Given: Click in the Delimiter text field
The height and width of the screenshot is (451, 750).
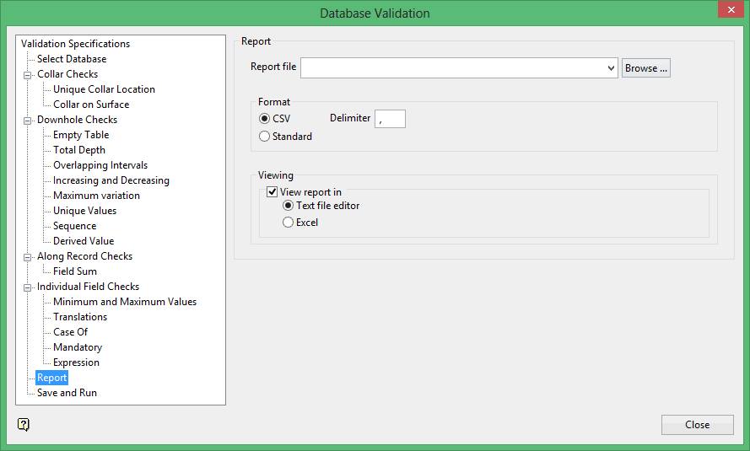Looking at the screenshot, I should point(390,119).
